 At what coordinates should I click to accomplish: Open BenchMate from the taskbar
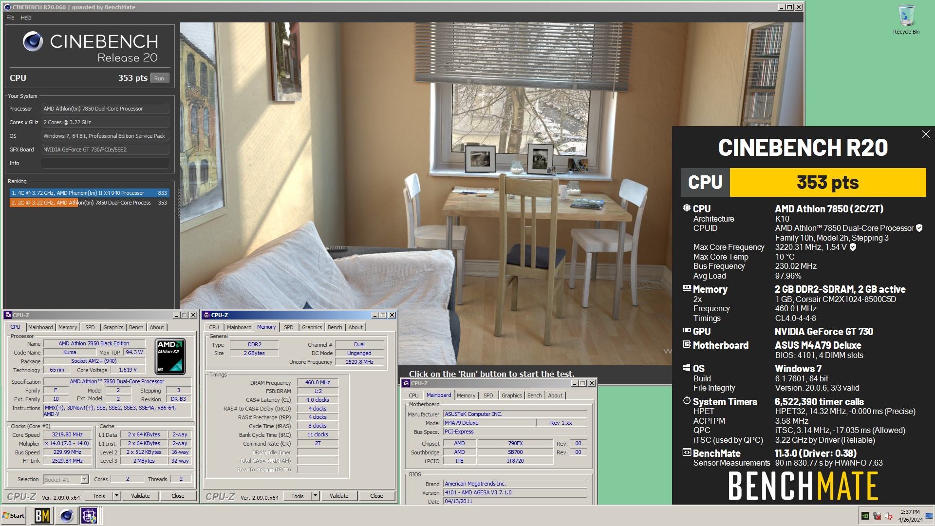pyautogui.click(x=42, y=515)
